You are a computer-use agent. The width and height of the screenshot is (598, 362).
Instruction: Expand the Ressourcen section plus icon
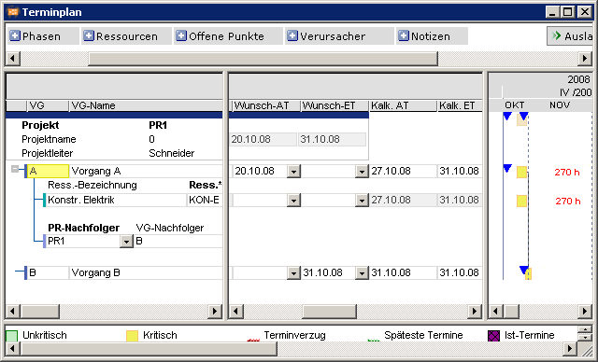click(x=89, y=36)
